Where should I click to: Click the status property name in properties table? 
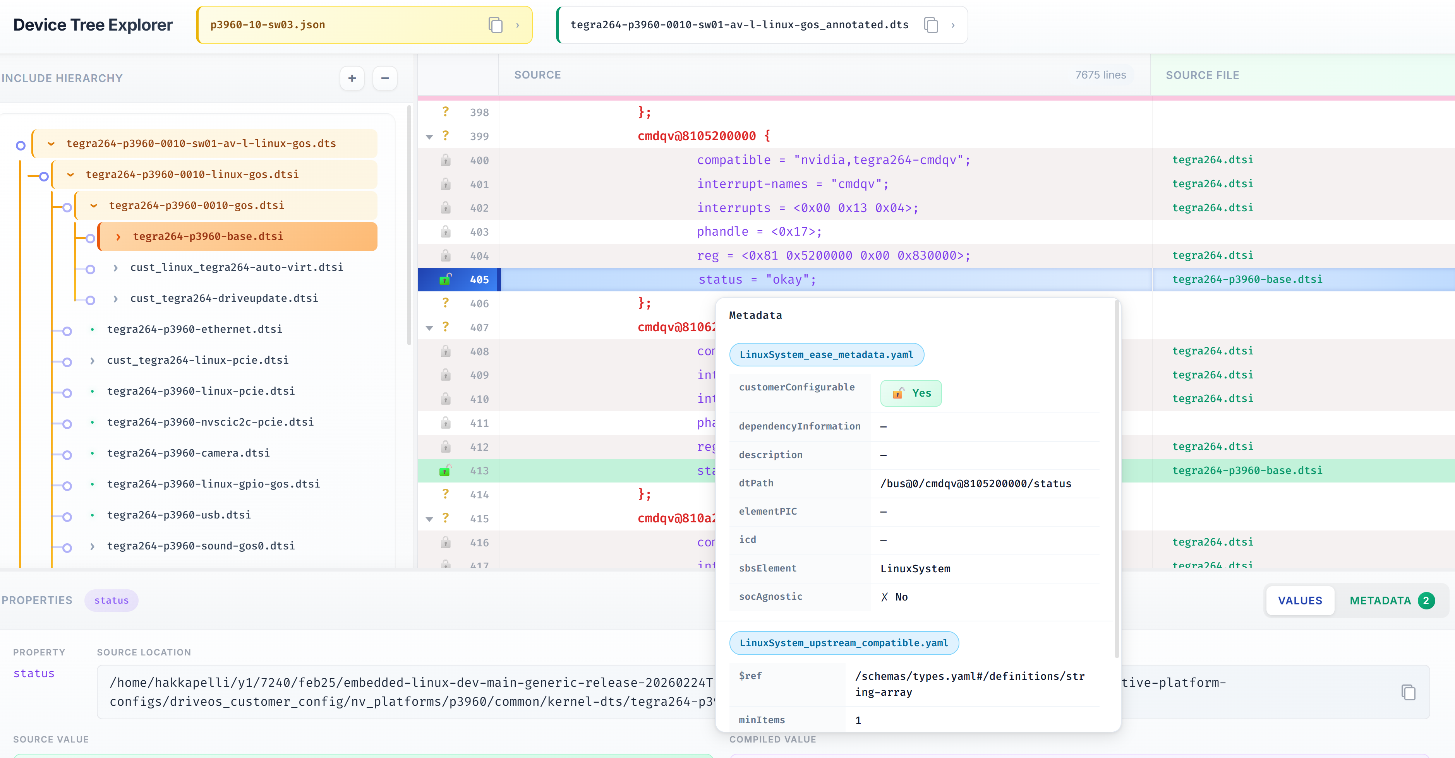tap(34, 673)
